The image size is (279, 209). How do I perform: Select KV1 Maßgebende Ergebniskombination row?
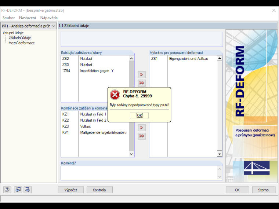pos(95,132)
